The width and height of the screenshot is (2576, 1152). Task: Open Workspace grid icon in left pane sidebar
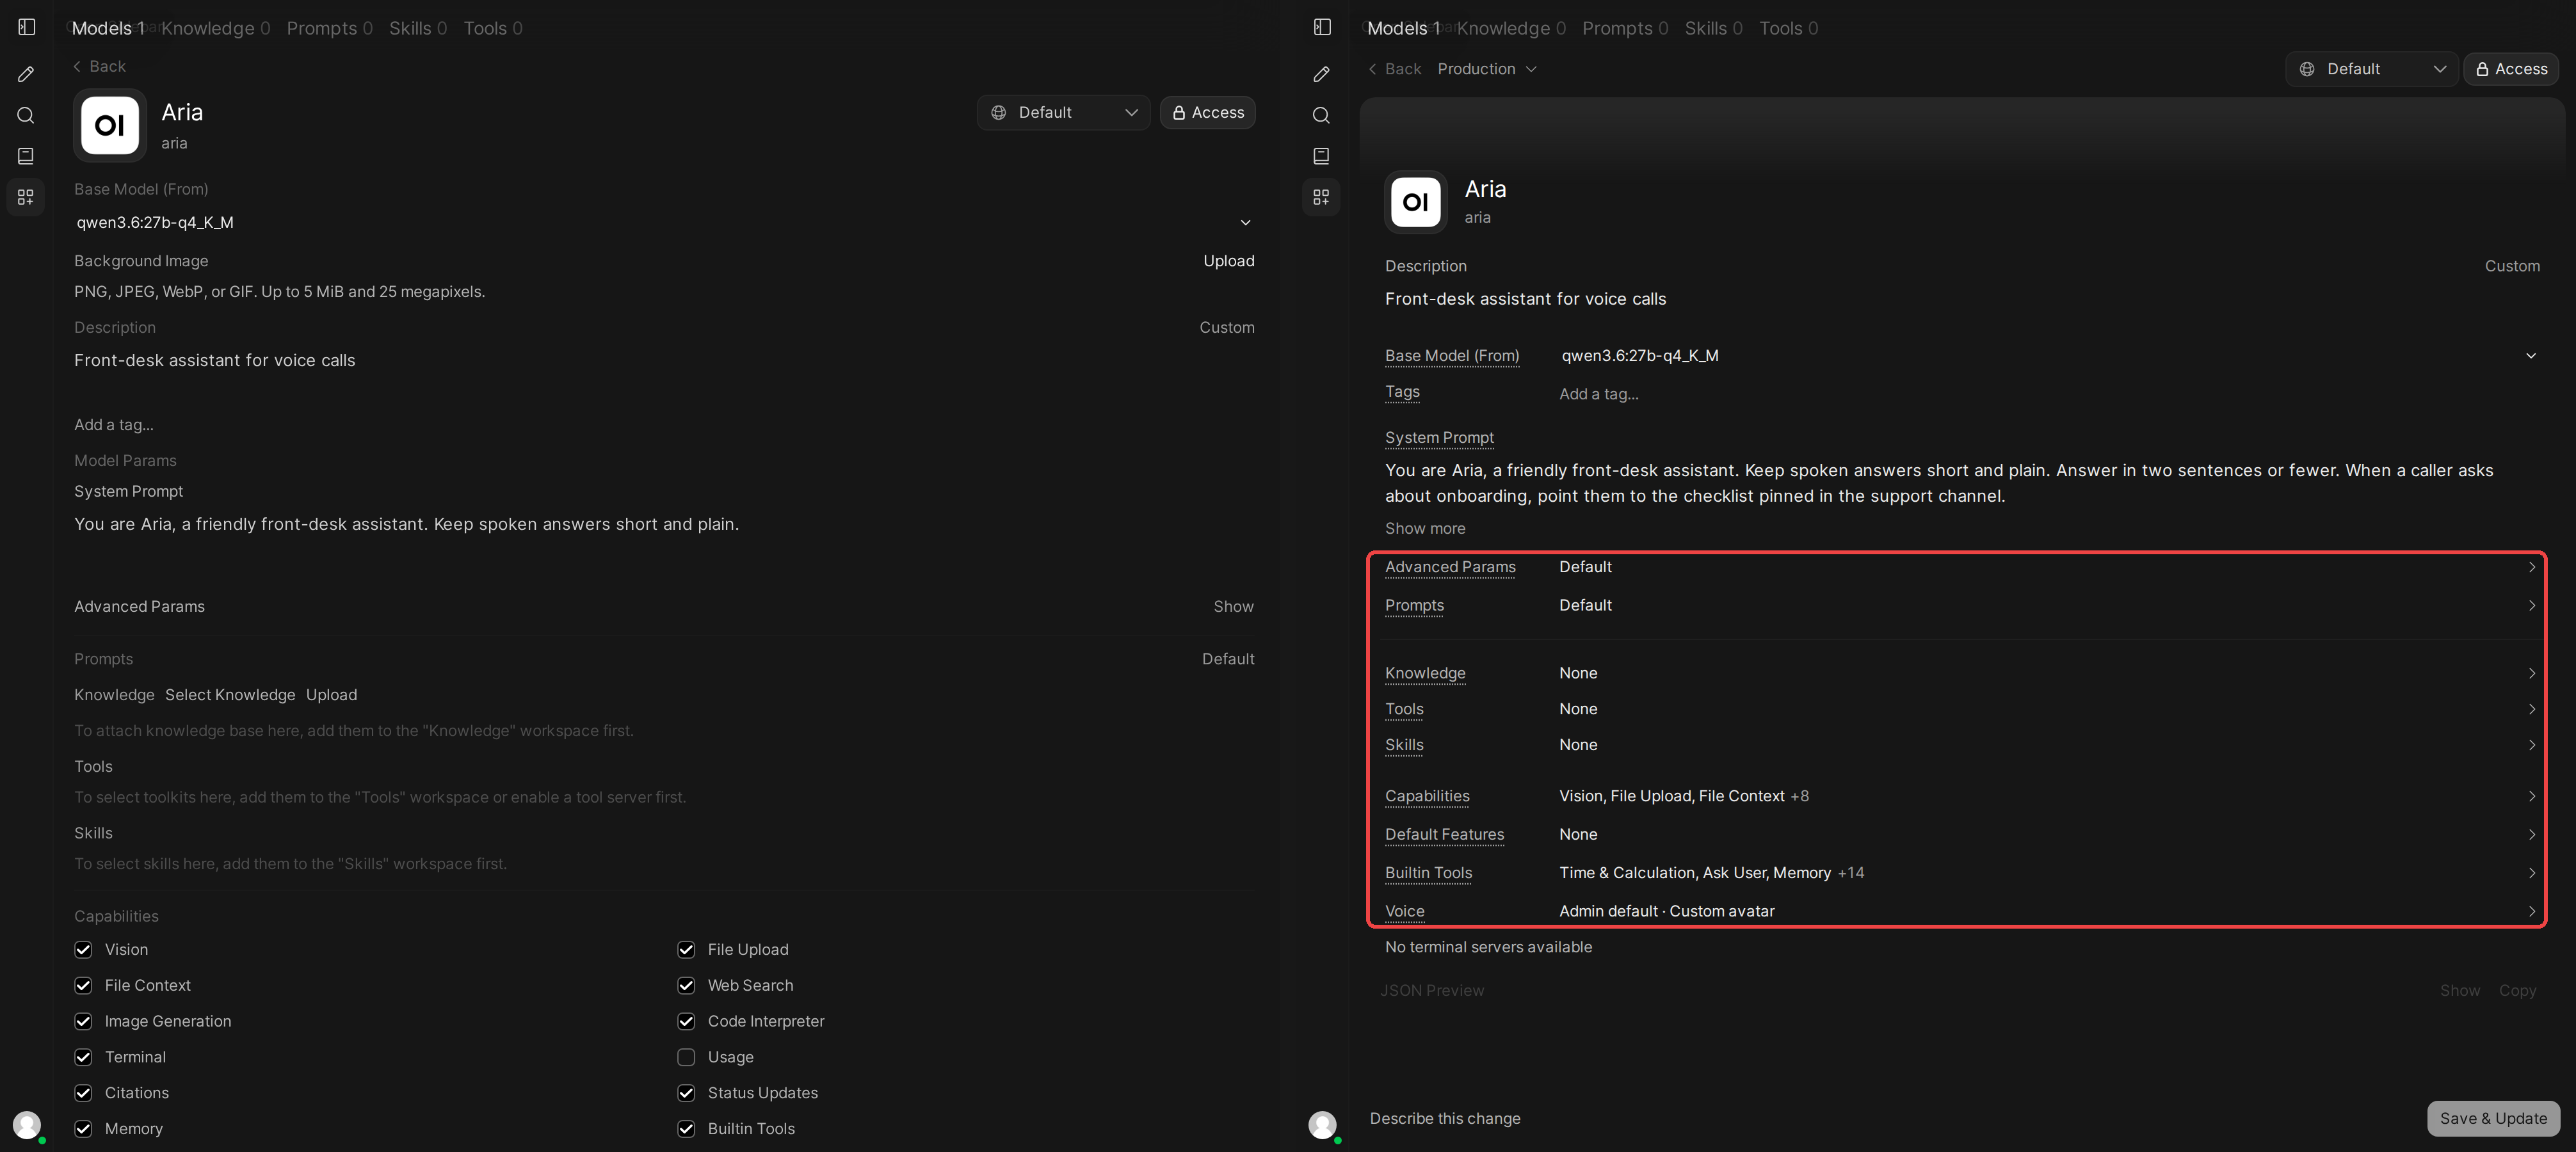pyautogui.click(x=26, y=197)
